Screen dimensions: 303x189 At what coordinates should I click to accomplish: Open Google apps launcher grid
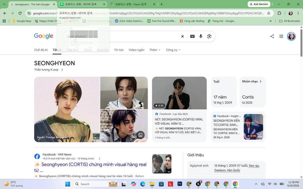click(281, 36)
